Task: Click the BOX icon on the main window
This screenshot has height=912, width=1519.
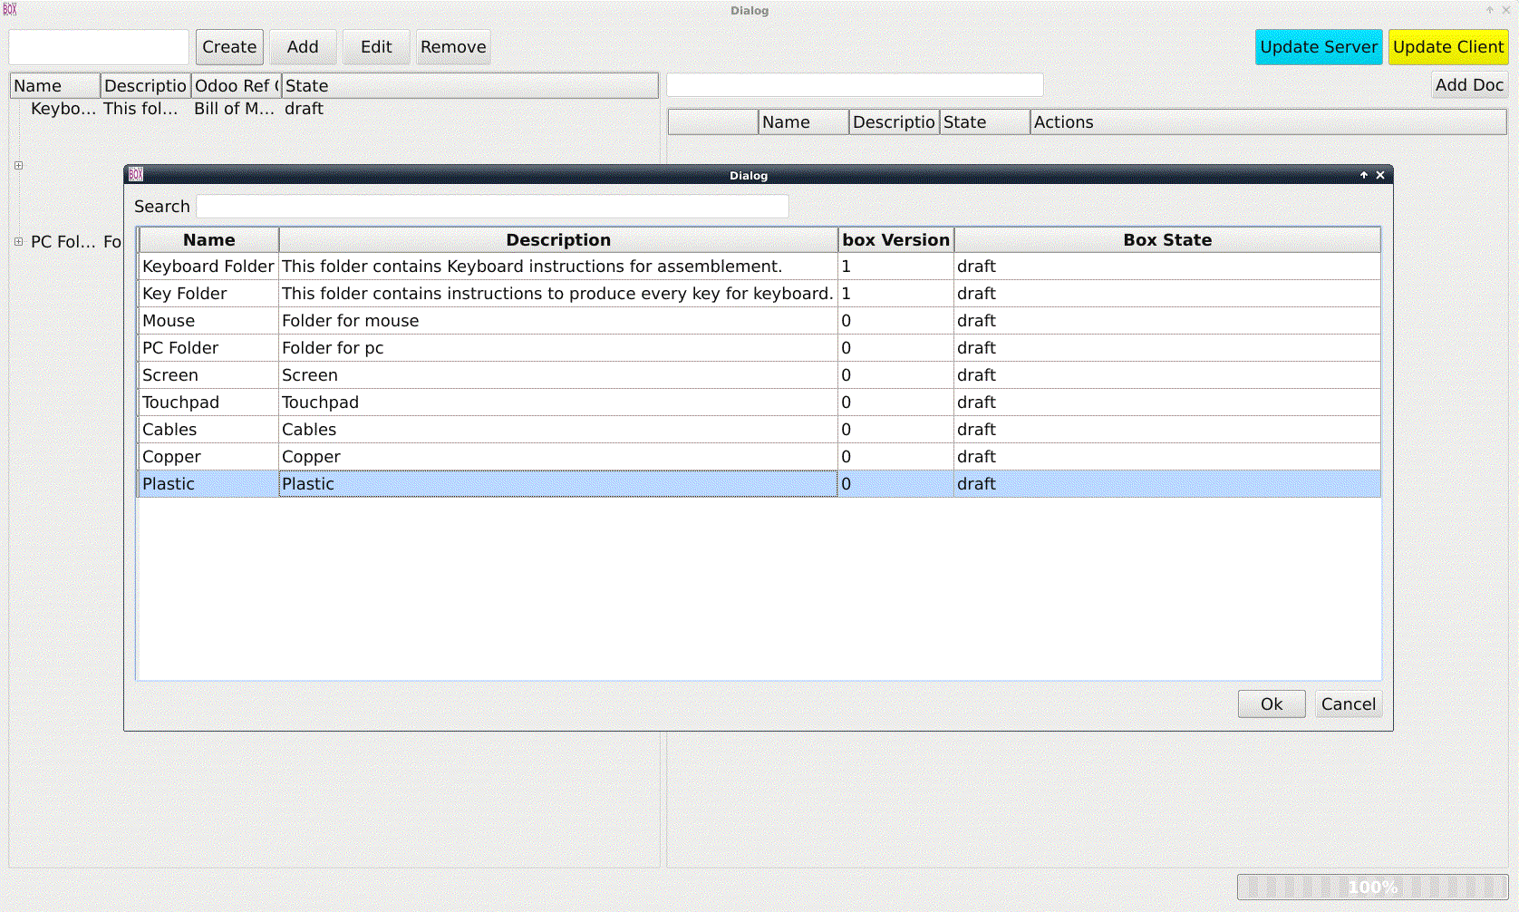Action: click(10, 8)
